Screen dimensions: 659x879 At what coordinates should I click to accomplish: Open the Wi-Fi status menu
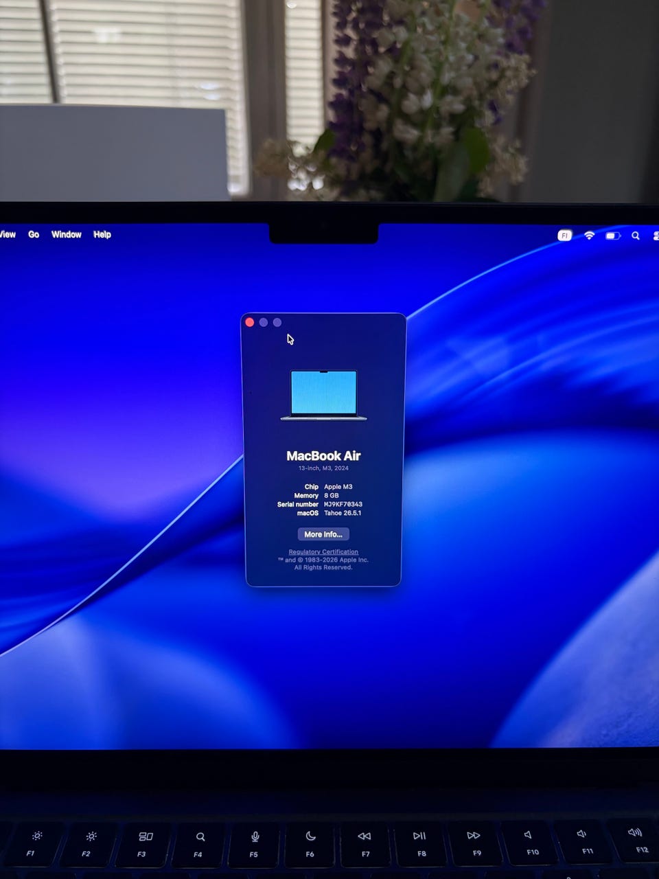tap(589, 236)
